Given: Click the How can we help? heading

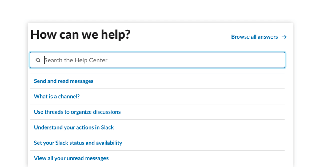Looking at the screenshot, I should point(80,35).
